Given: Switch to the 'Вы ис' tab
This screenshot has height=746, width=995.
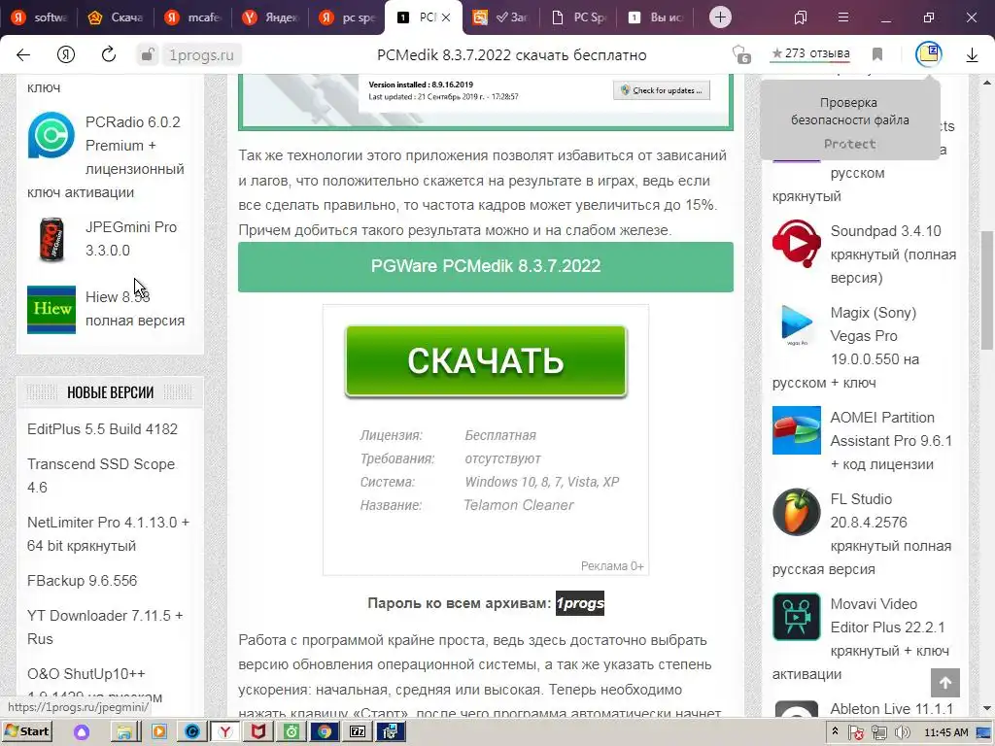Looking at the screenshot, I should click(655, 17).
